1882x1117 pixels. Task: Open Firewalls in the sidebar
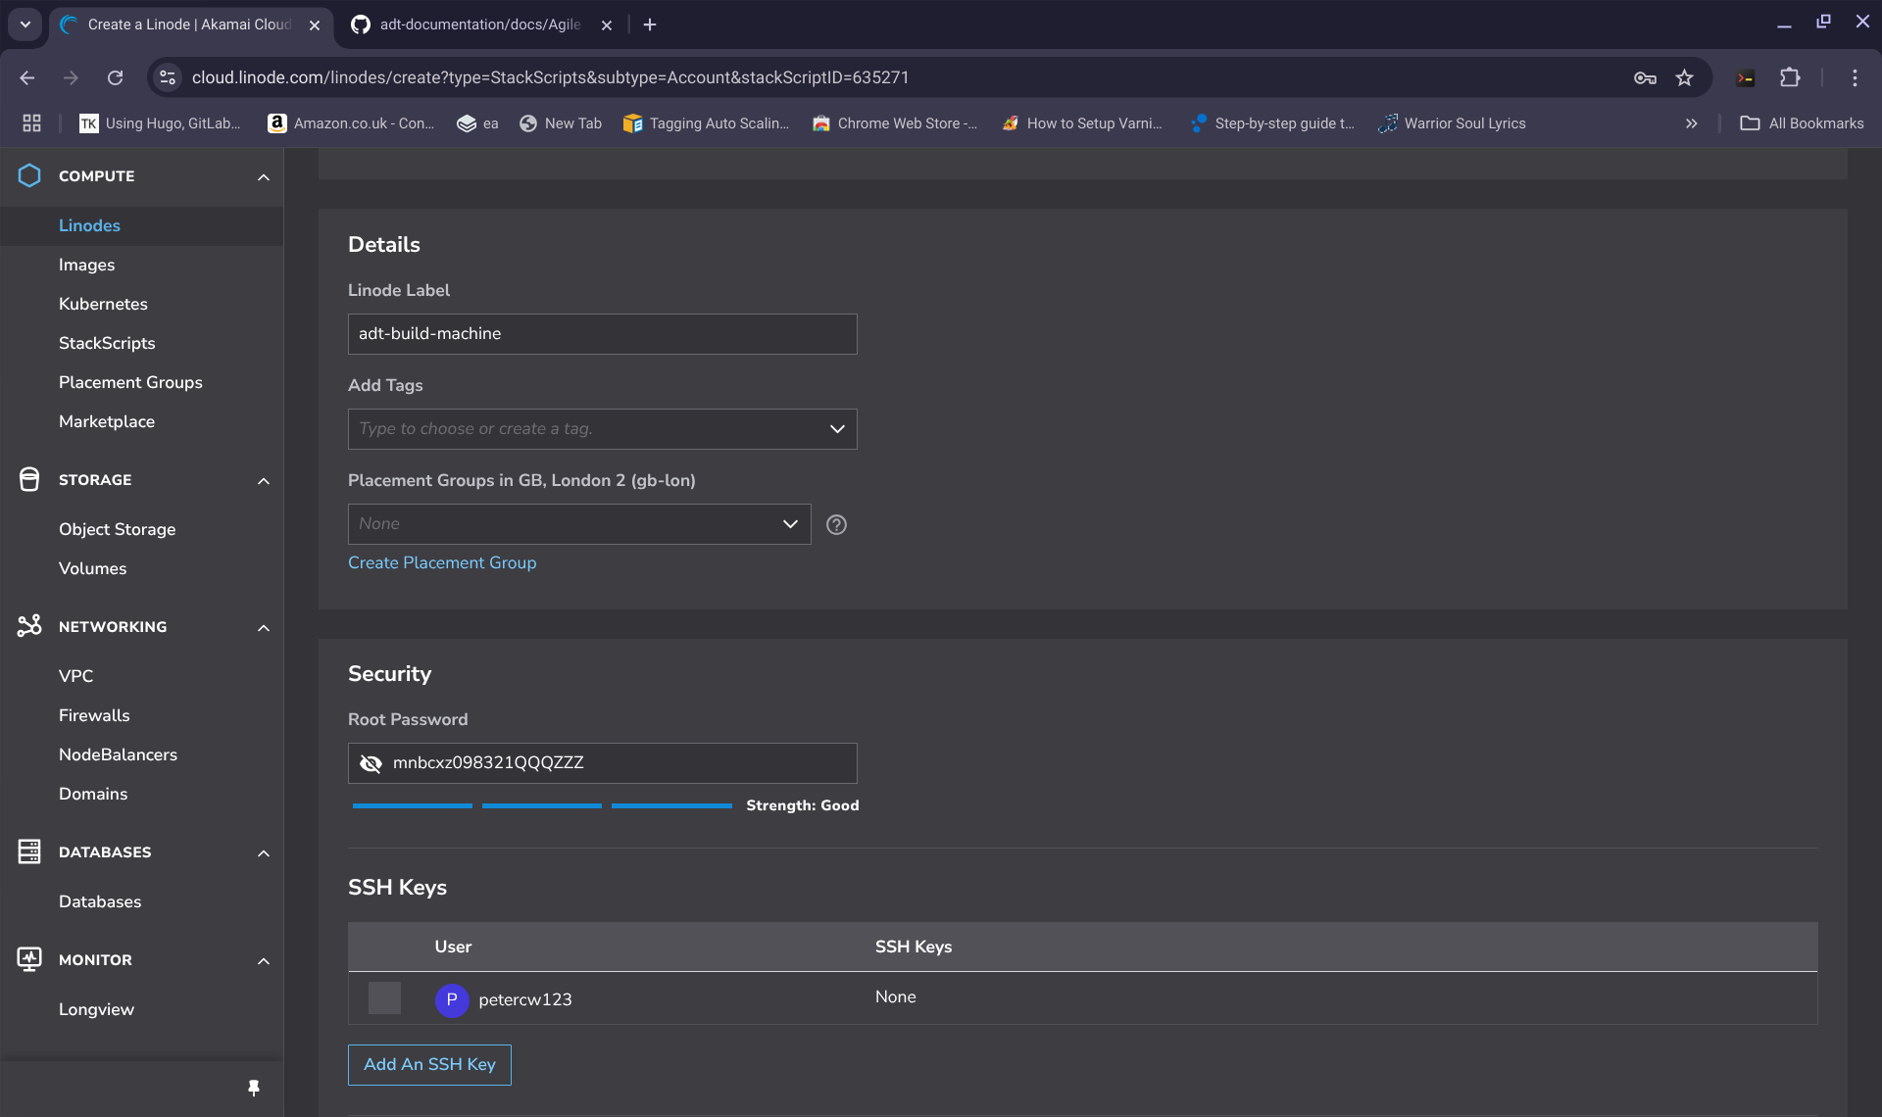(x=94, y=715)
